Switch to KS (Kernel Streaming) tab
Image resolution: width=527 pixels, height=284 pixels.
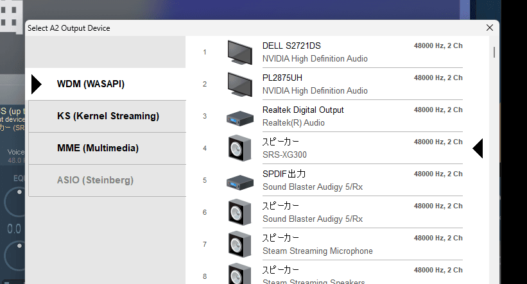coord(107,116)
